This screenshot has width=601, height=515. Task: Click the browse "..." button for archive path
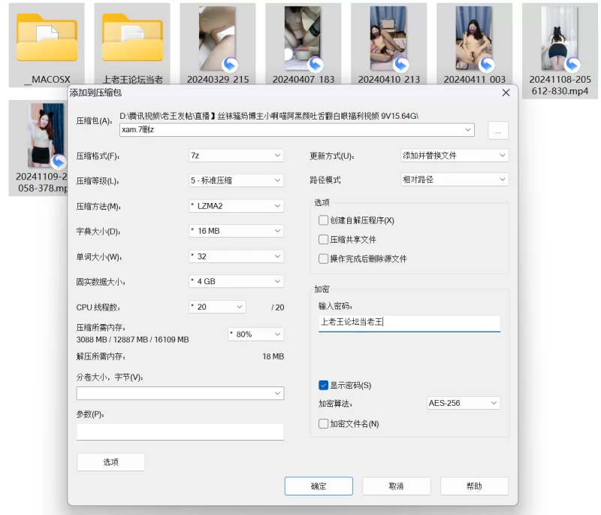point(498,130)
